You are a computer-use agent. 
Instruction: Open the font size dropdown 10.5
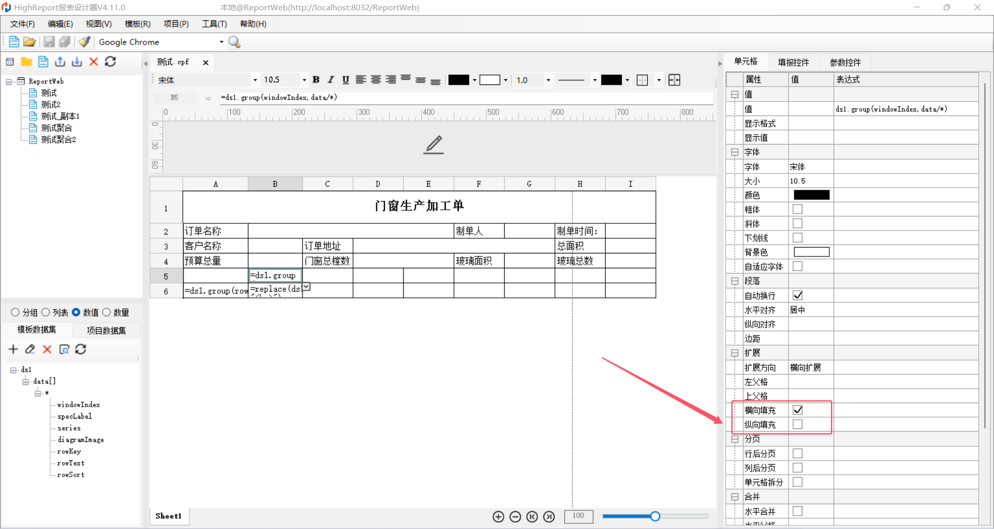304,80
